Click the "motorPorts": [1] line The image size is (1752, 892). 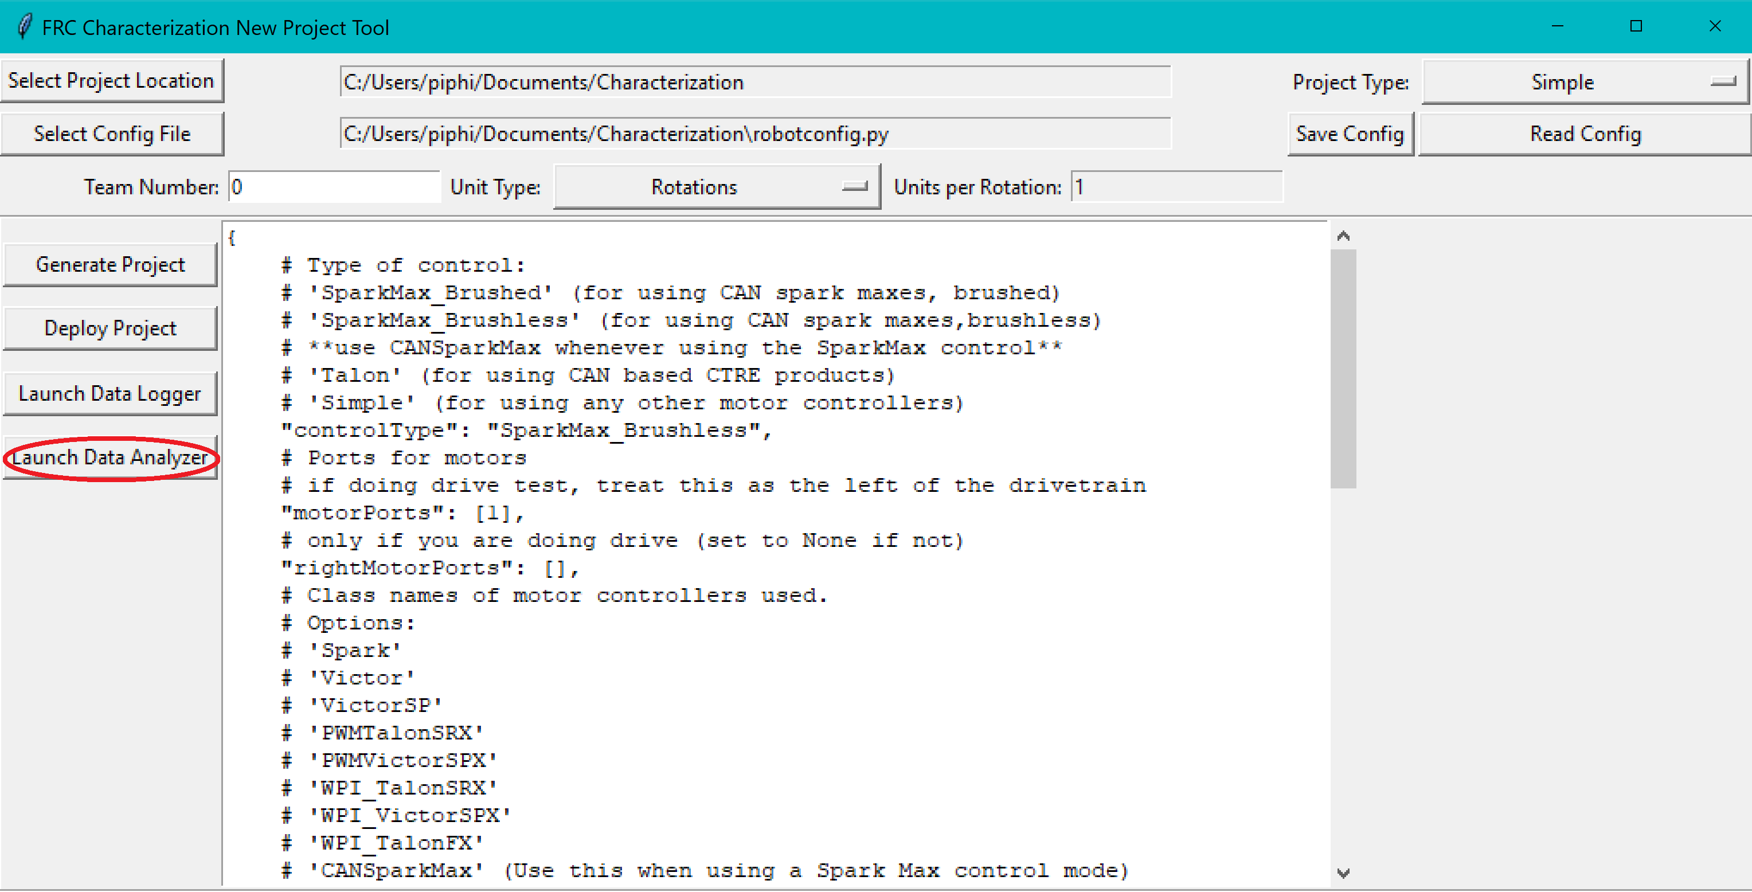click(x=402, y=513)
